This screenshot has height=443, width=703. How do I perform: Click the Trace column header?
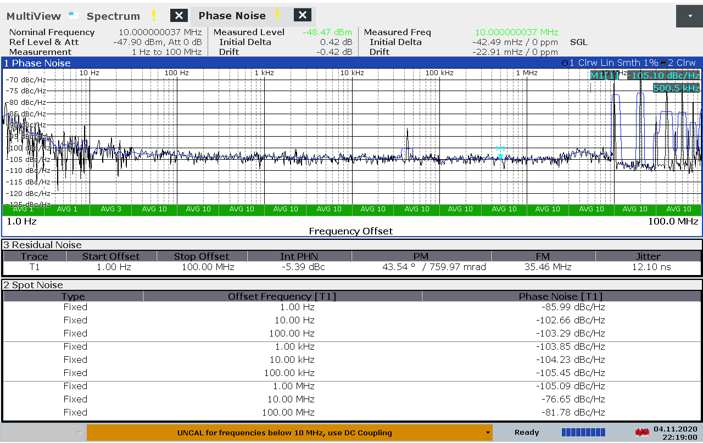click(35, 256)
